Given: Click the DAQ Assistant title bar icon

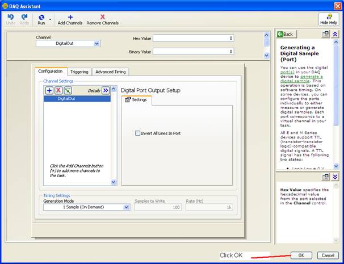Looking at the screenshot, I should 5,6.
